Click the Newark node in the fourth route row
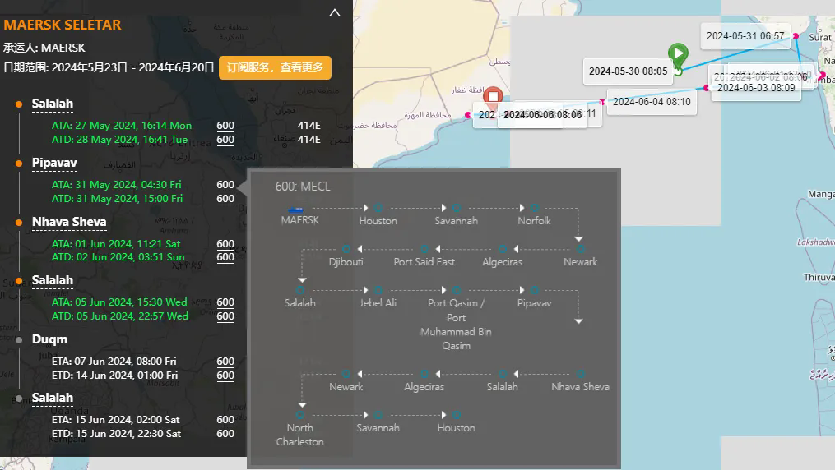The width and height of the screenshot is (835, 470). [x=346, y=374]
